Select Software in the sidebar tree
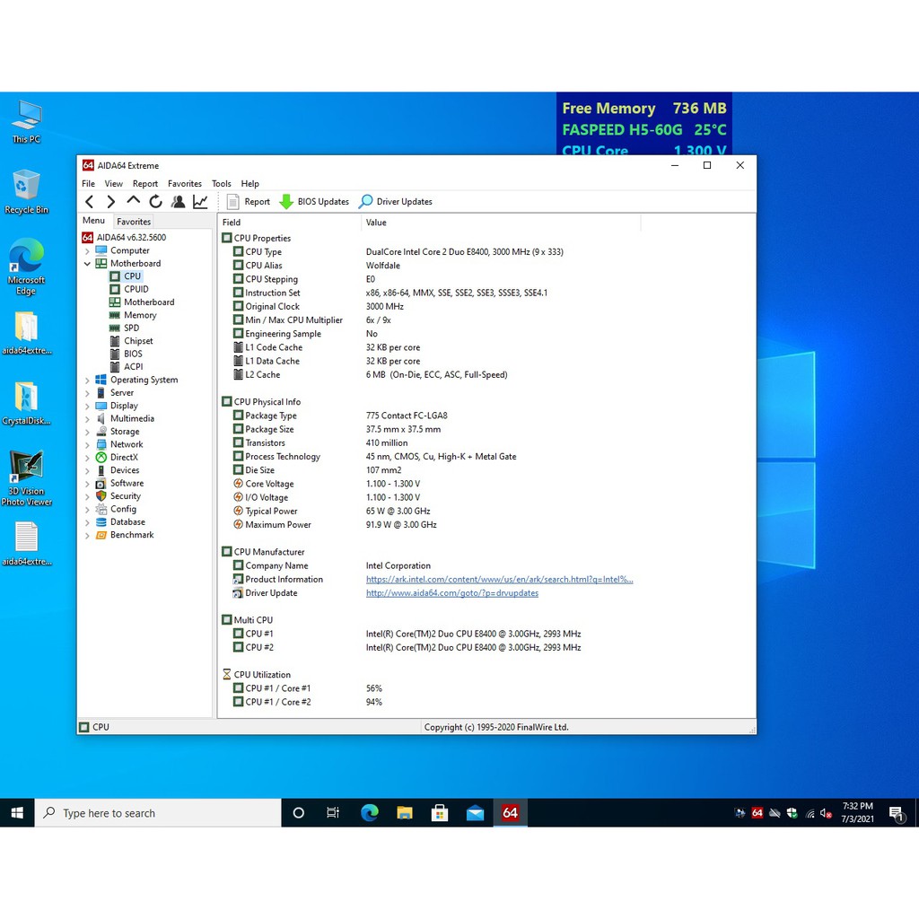 pyautogui.click(x=119, y=483)
